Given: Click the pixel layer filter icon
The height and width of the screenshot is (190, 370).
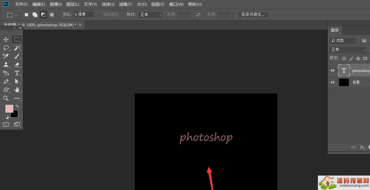Looking at the screenshot, I should pyautogui.click(x=364, y=41).
